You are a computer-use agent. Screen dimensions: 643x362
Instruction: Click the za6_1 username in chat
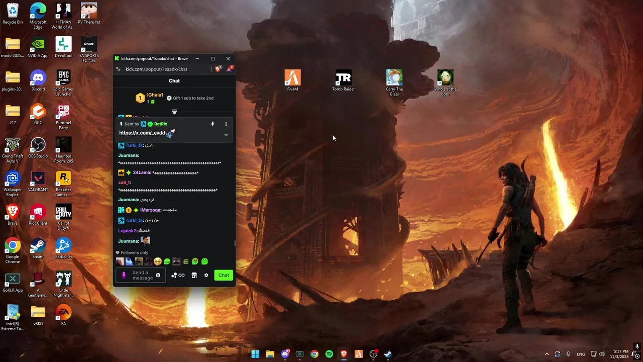124,183
